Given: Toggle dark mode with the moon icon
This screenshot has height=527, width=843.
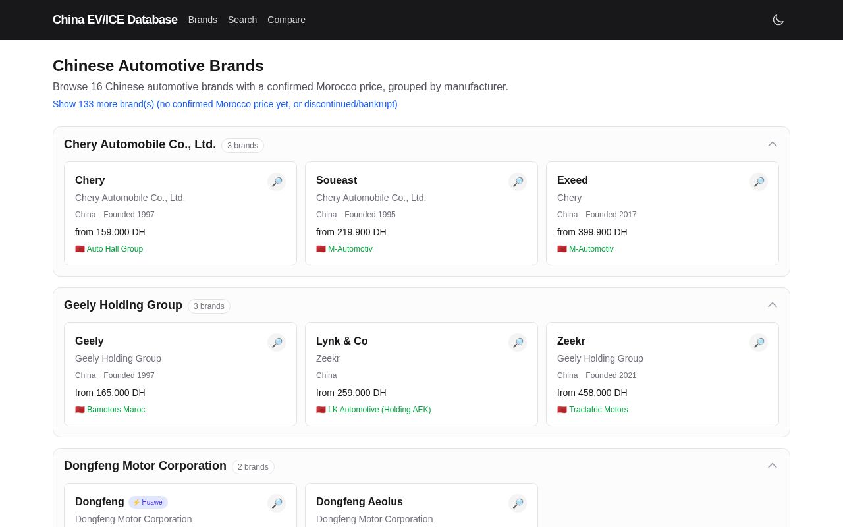Looking at the screenshot, I should point(778,20).
